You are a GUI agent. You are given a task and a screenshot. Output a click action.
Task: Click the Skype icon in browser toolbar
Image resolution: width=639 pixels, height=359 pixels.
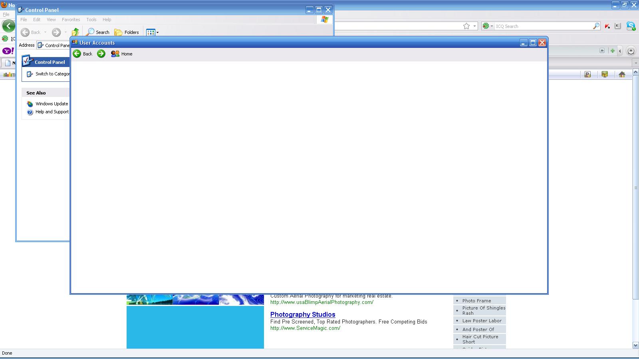click(631, 26)
